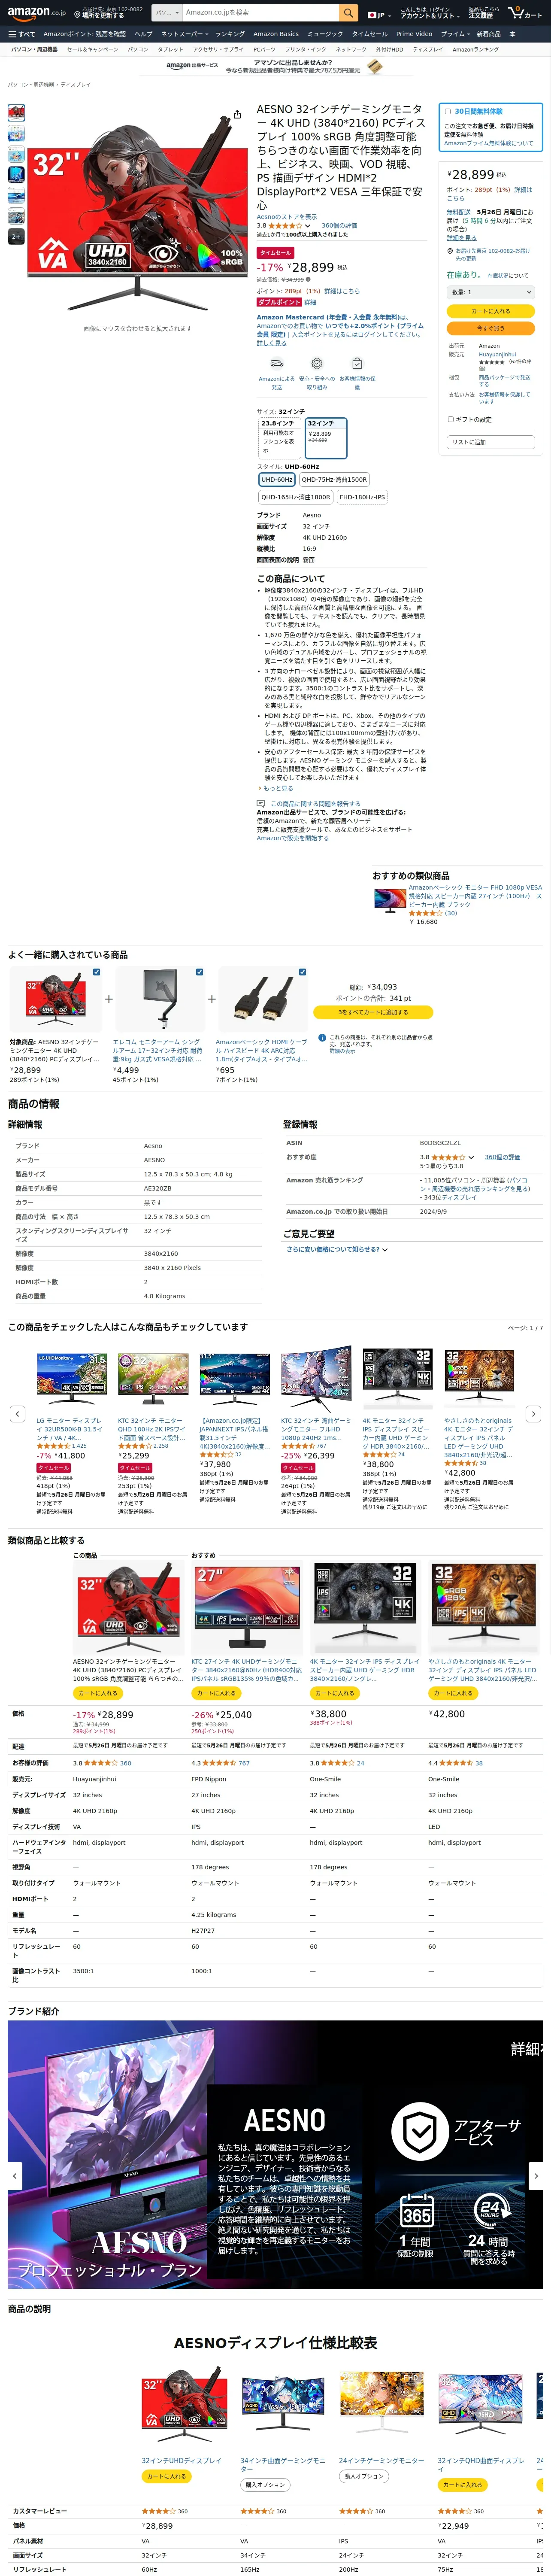Tick the 30日間無料体験 checkbox
Screen dimensions: 551x2576
point(448,111)
